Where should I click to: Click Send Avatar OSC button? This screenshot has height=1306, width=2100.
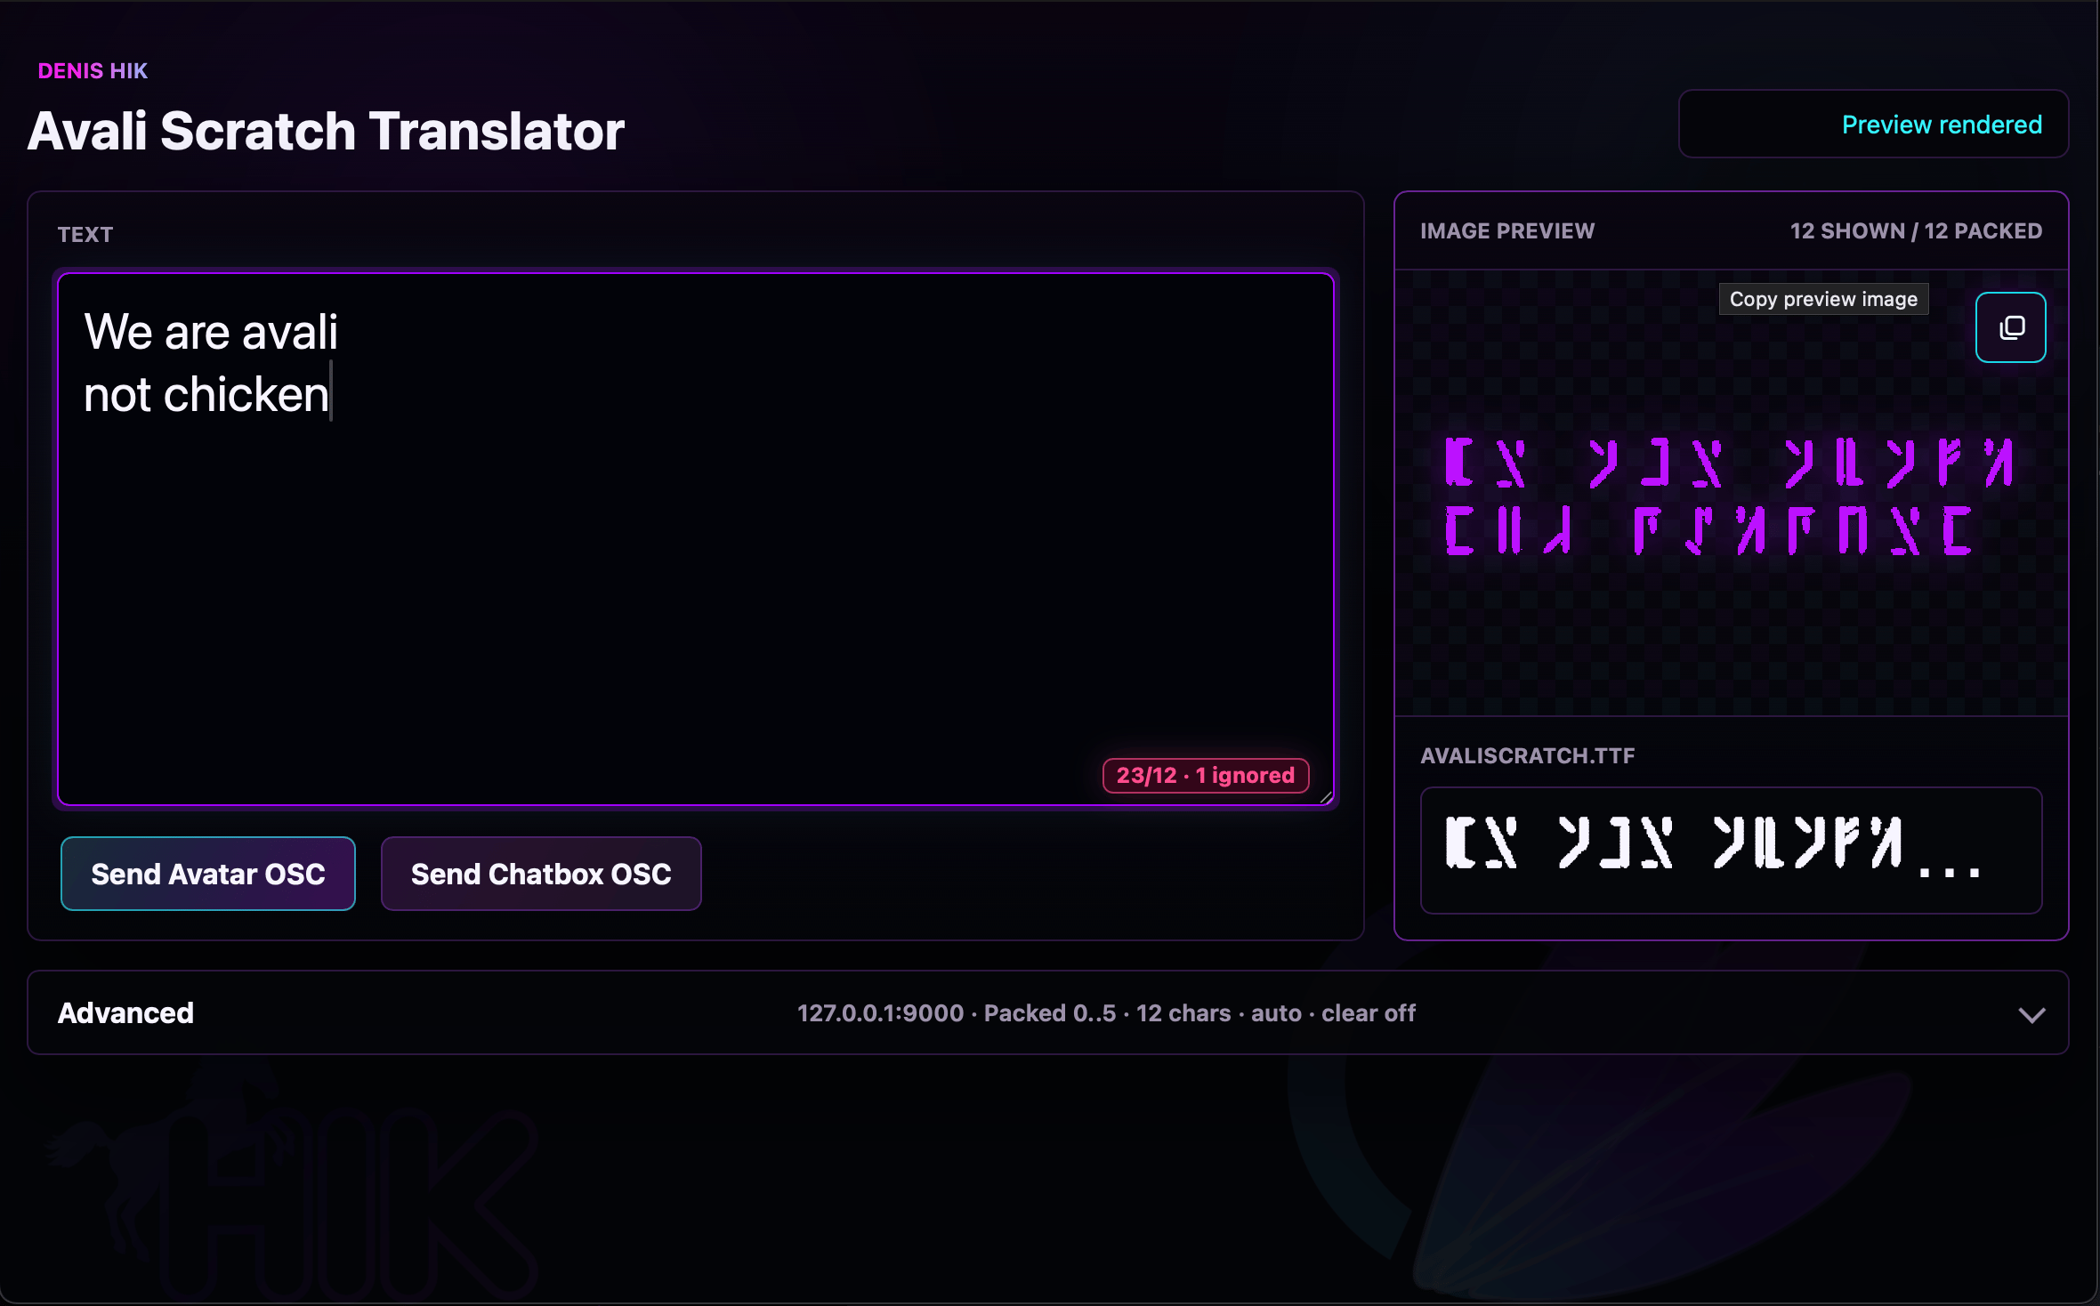(x=208, y=874)
